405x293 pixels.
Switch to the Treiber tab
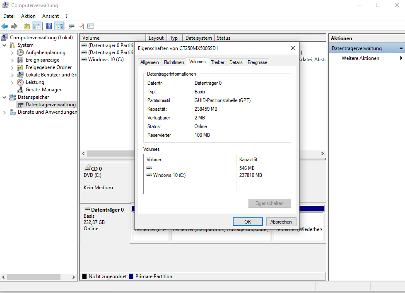point(217,62)
